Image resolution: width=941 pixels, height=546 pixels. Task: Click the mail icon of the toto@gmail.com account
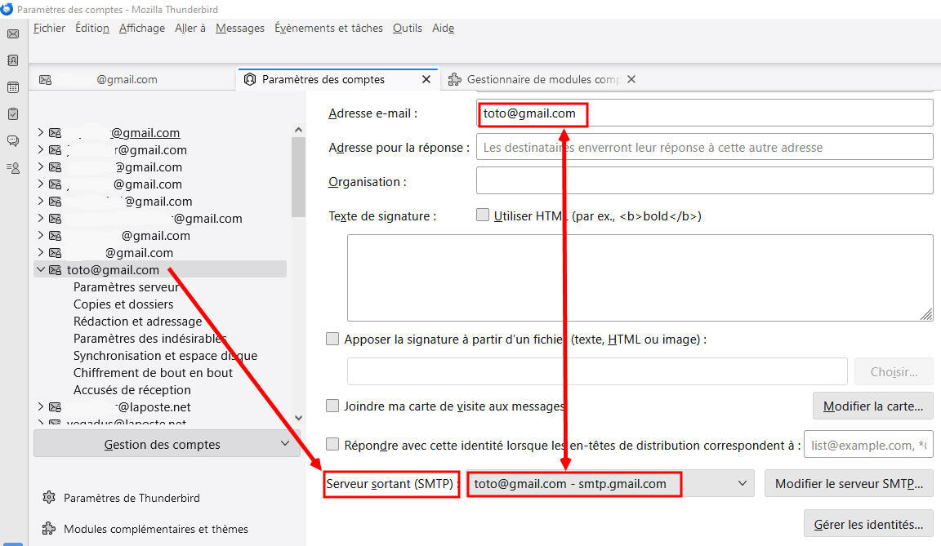click(56, 270)
